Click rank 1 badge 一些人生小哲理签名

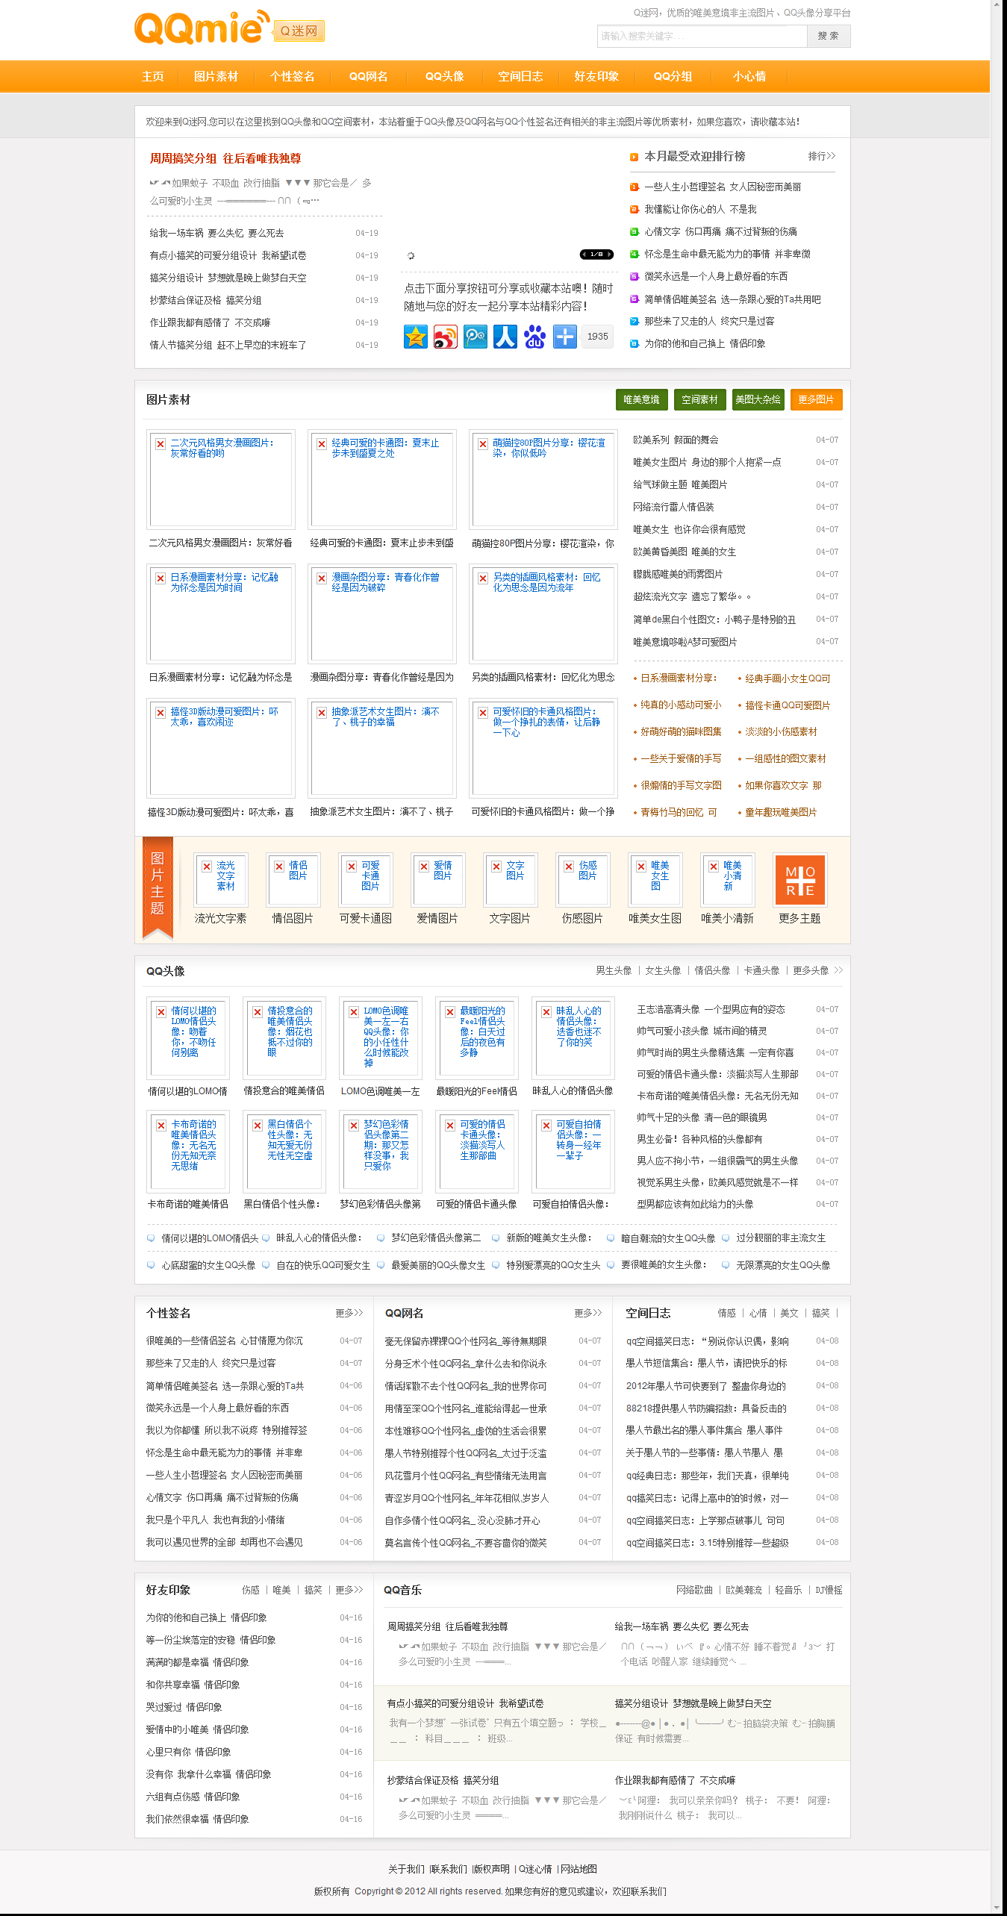point(635,187)
